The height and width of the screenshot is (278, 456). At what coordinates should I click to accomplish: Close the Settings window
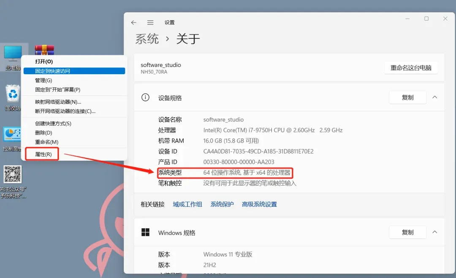445,19
